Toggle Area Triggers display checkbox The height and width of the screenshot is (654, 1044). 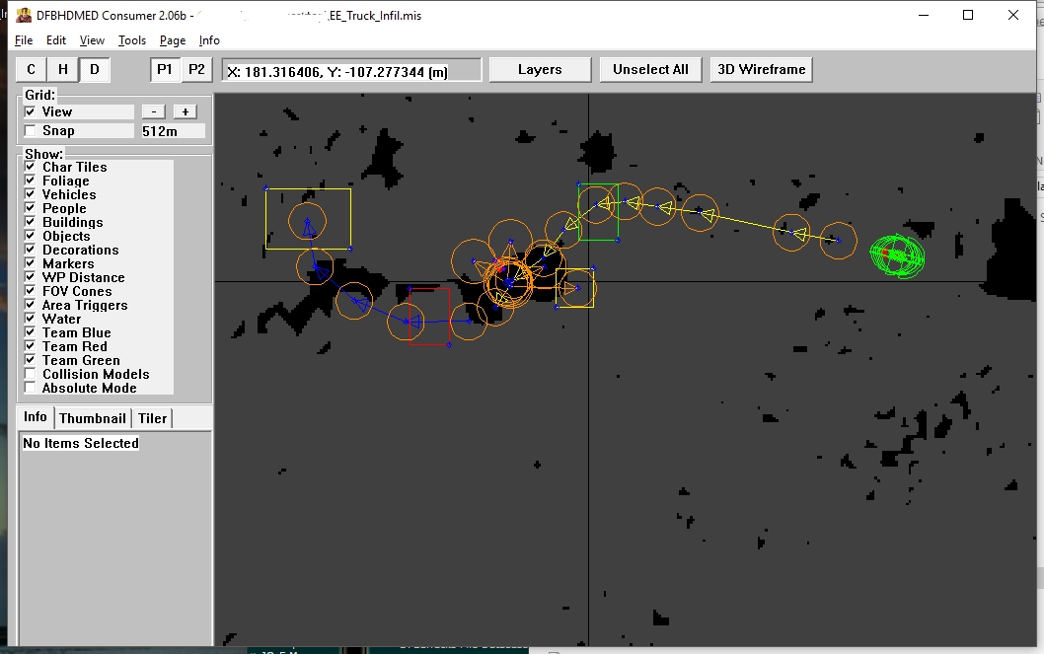point(30,305)
